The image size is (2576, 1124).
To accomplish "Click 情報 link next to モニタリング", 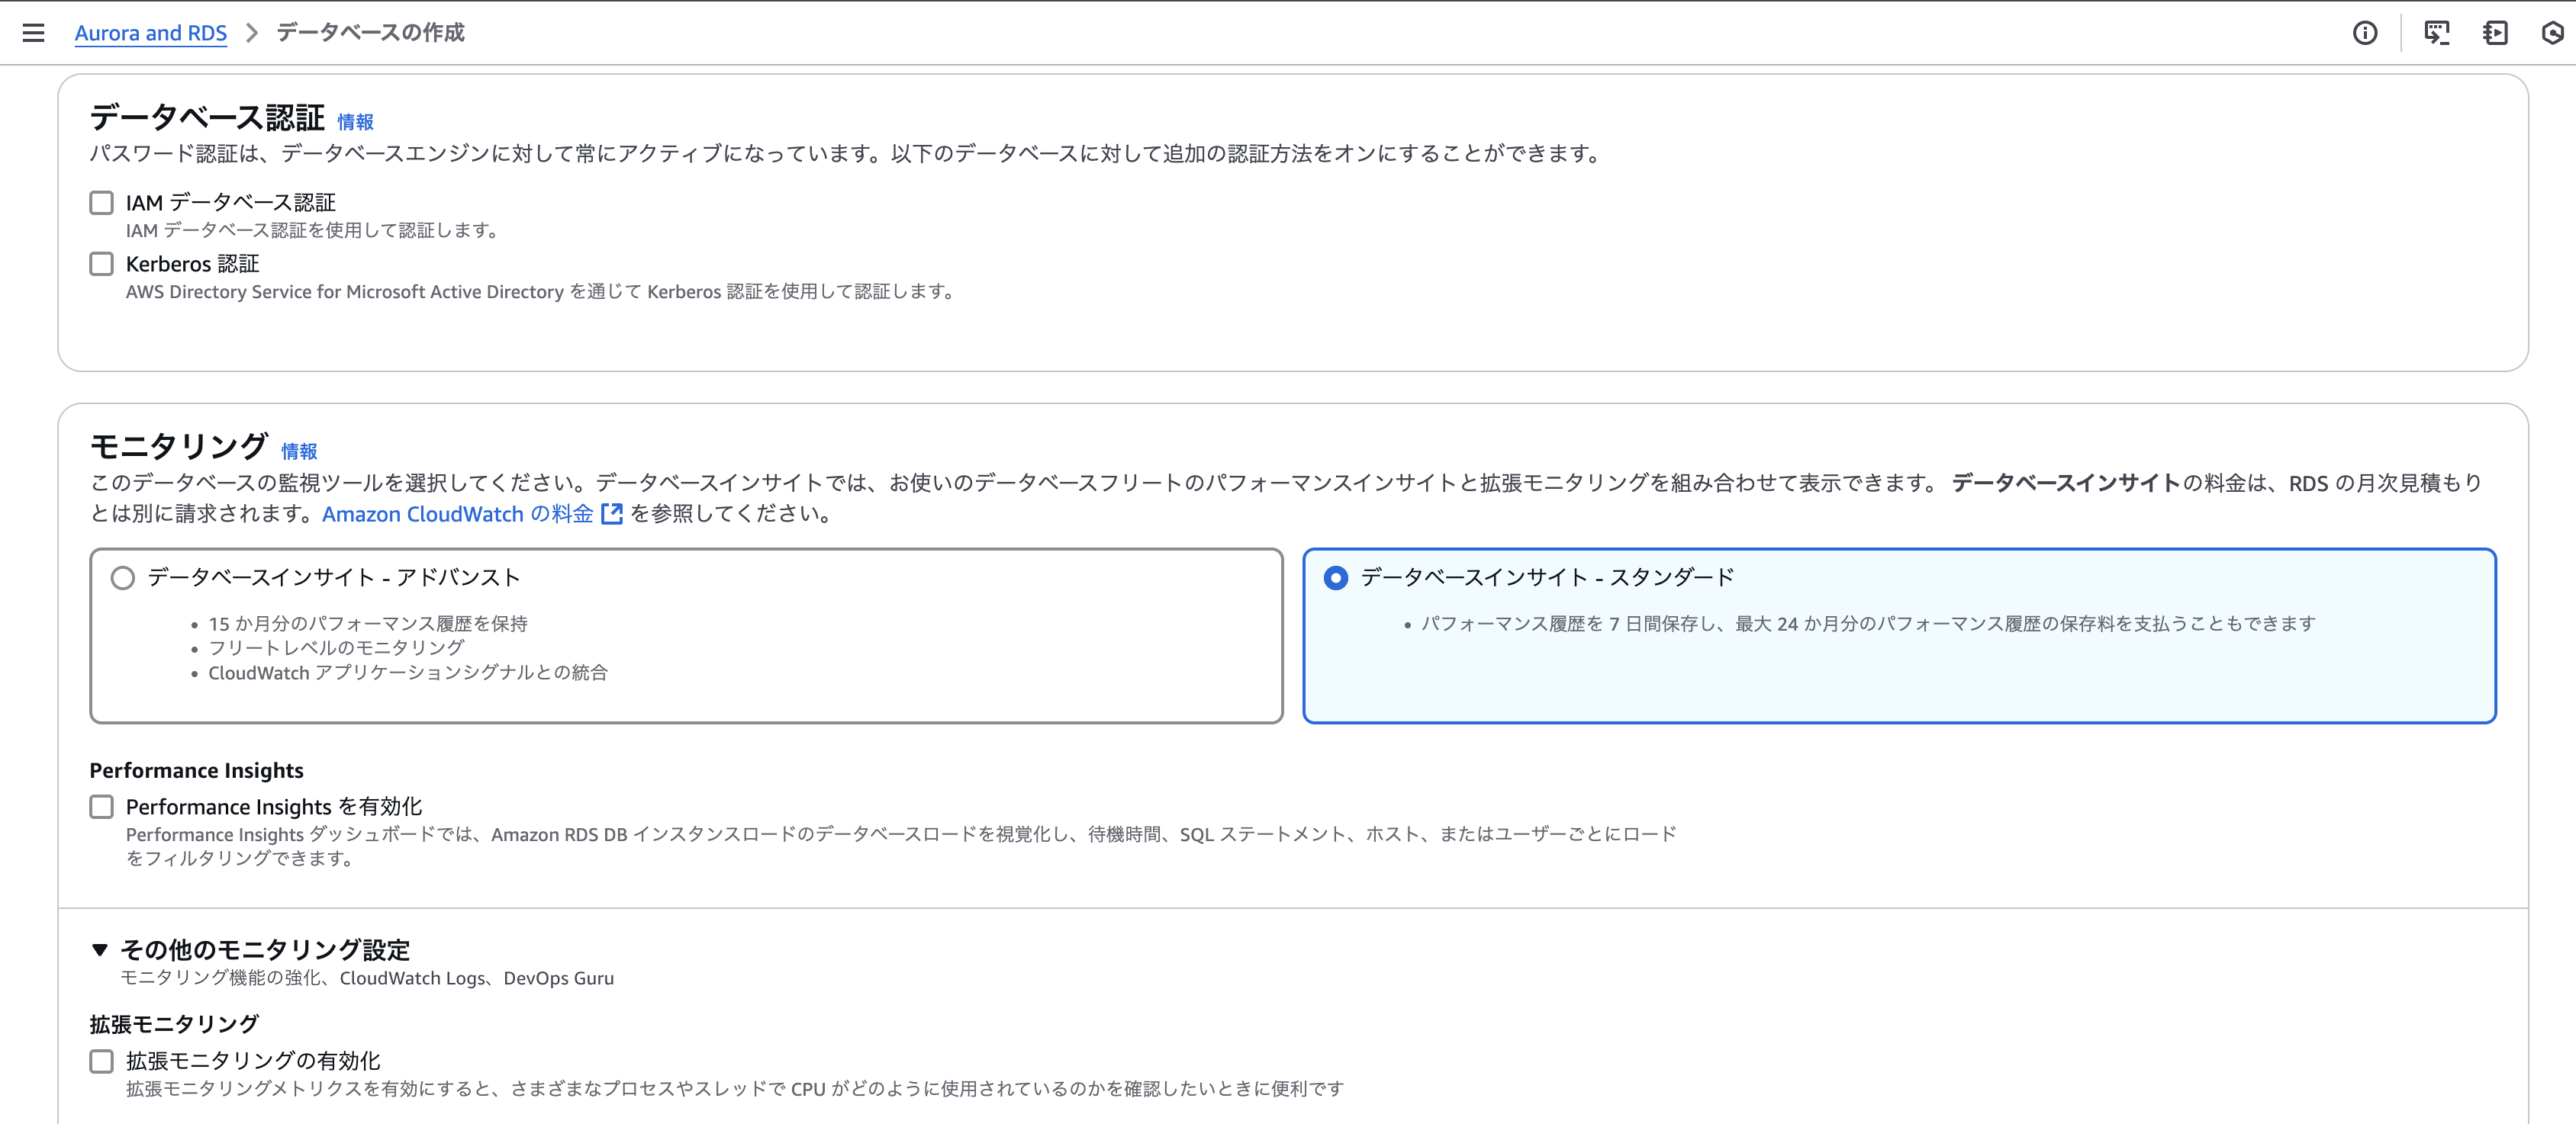I will click(299, 451).
